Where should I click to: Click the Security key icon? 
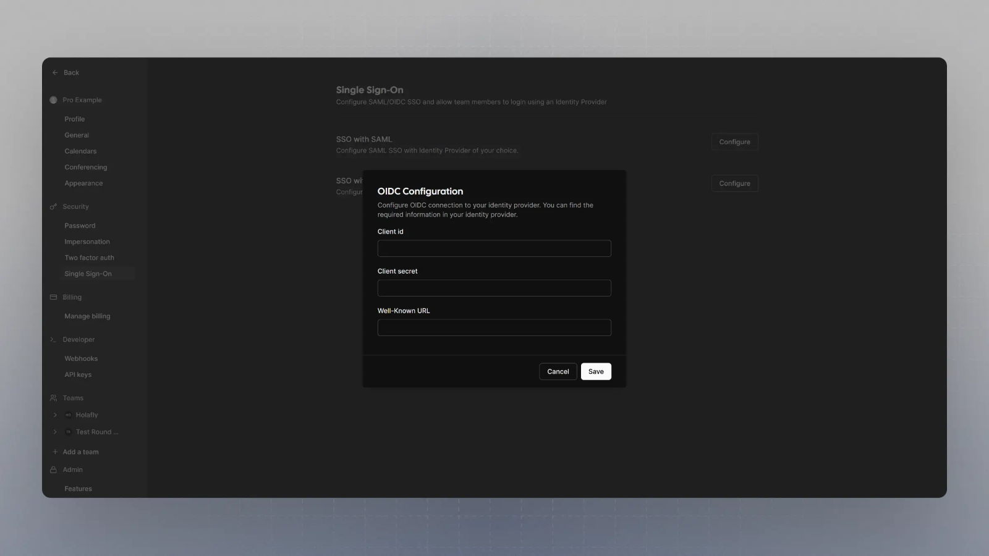pyautogui.click(x=53, y=207)
